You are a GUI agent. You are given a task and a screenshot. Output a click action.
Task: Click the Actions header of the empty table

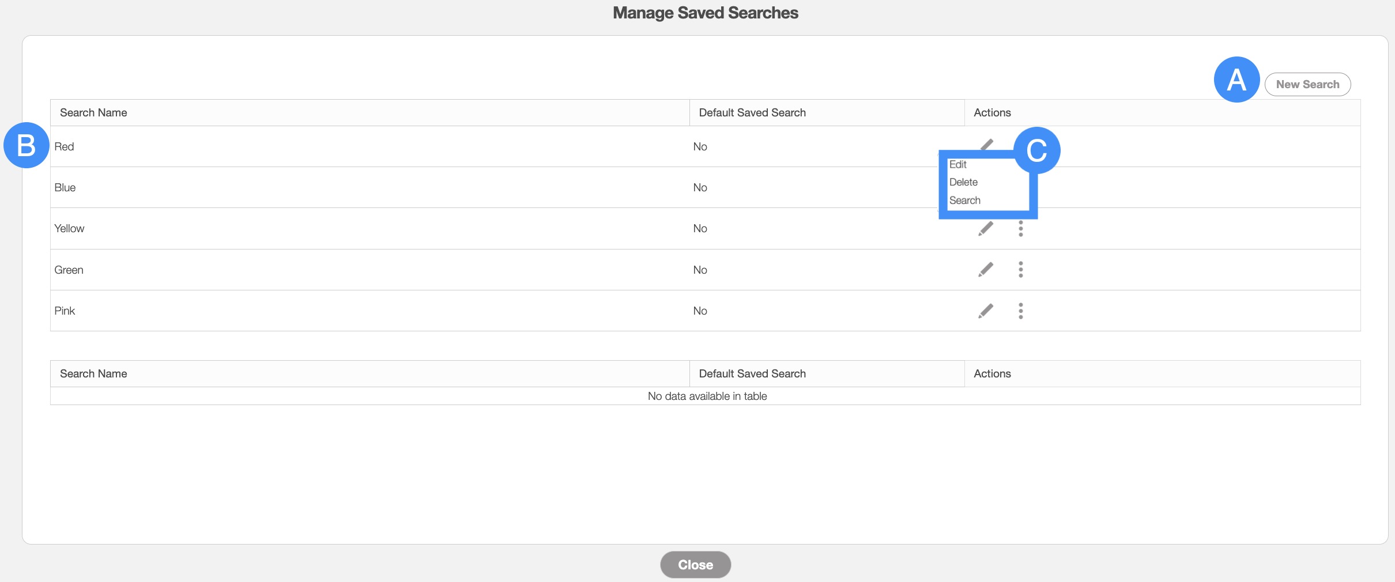point(992,374)
